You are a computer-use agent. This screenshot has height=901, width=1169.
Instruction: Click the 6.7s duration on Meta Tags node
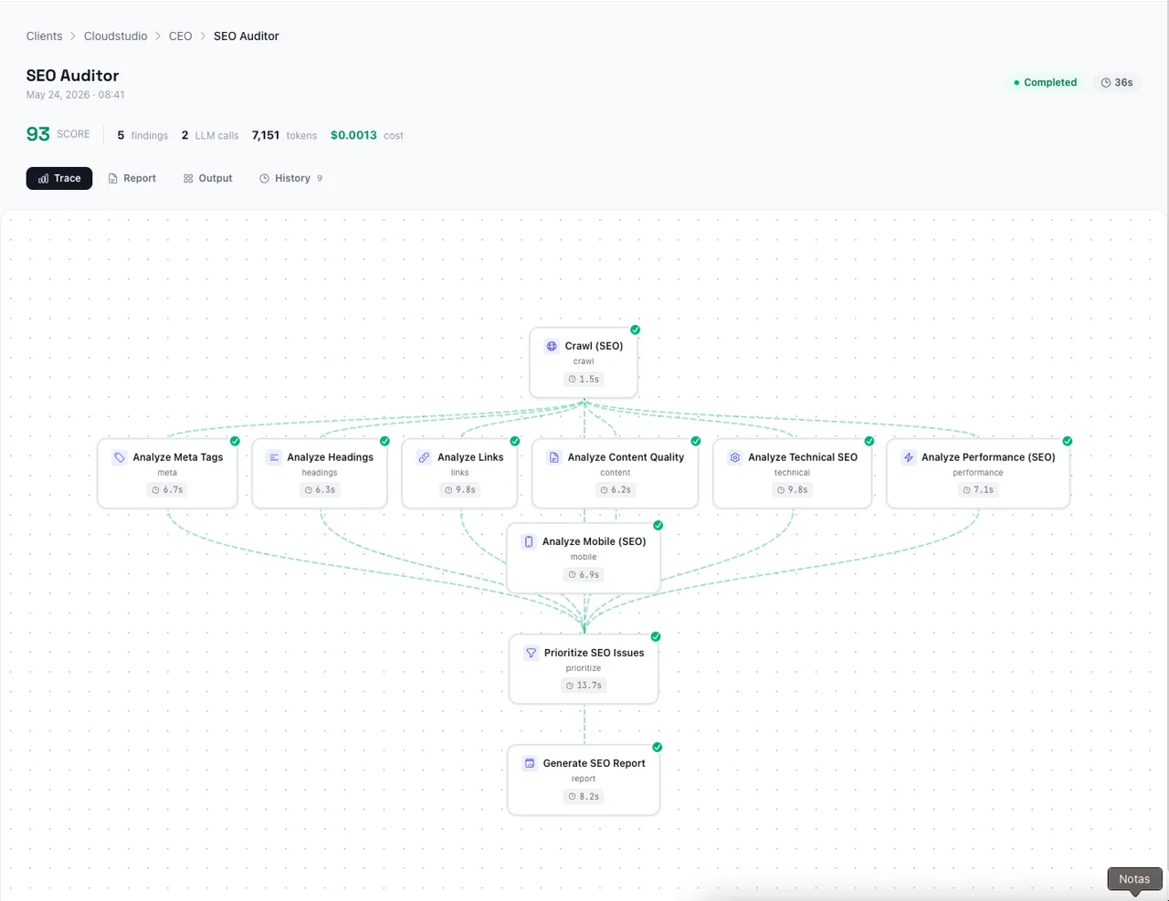[167, 490]
